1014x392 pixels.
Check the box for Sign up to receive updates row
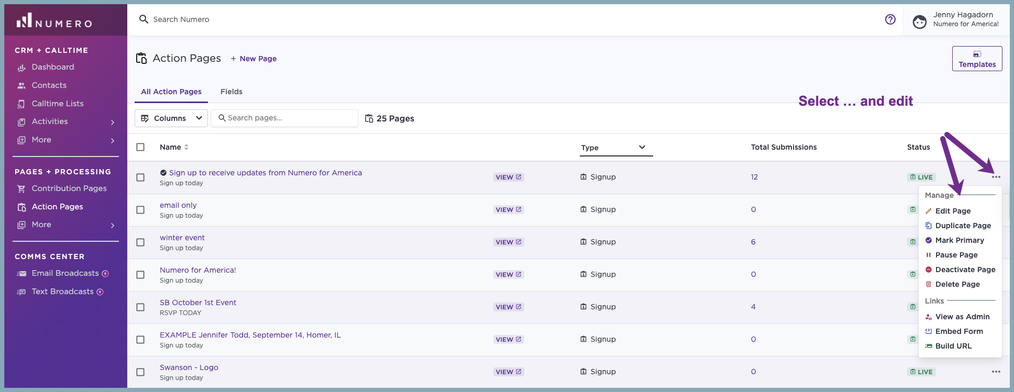[x=140, y=177]
